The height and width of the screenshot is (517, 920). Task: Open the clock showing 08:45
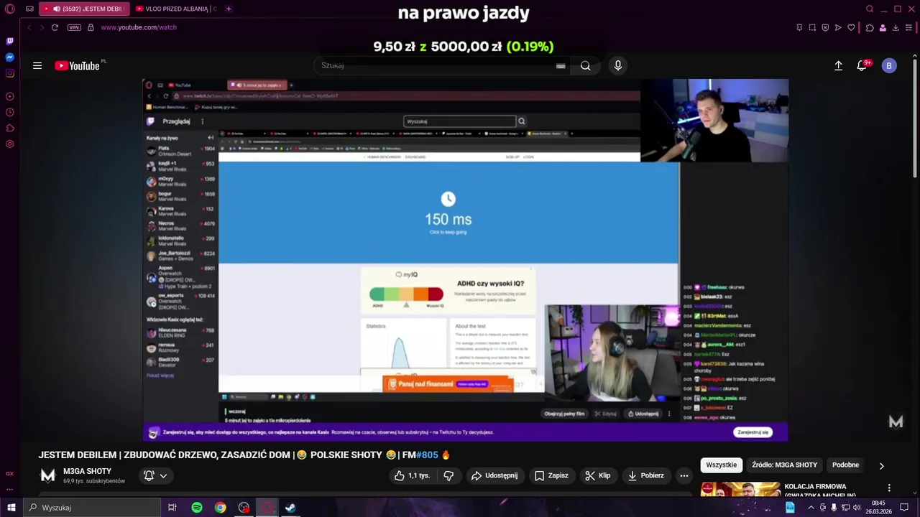click(878, 508)
